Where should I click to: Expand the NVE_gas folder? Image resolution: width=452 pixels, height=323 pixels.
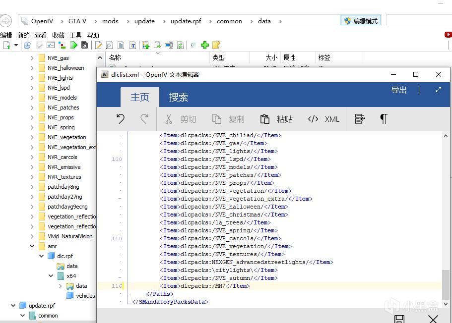click(x=32, y=58)
